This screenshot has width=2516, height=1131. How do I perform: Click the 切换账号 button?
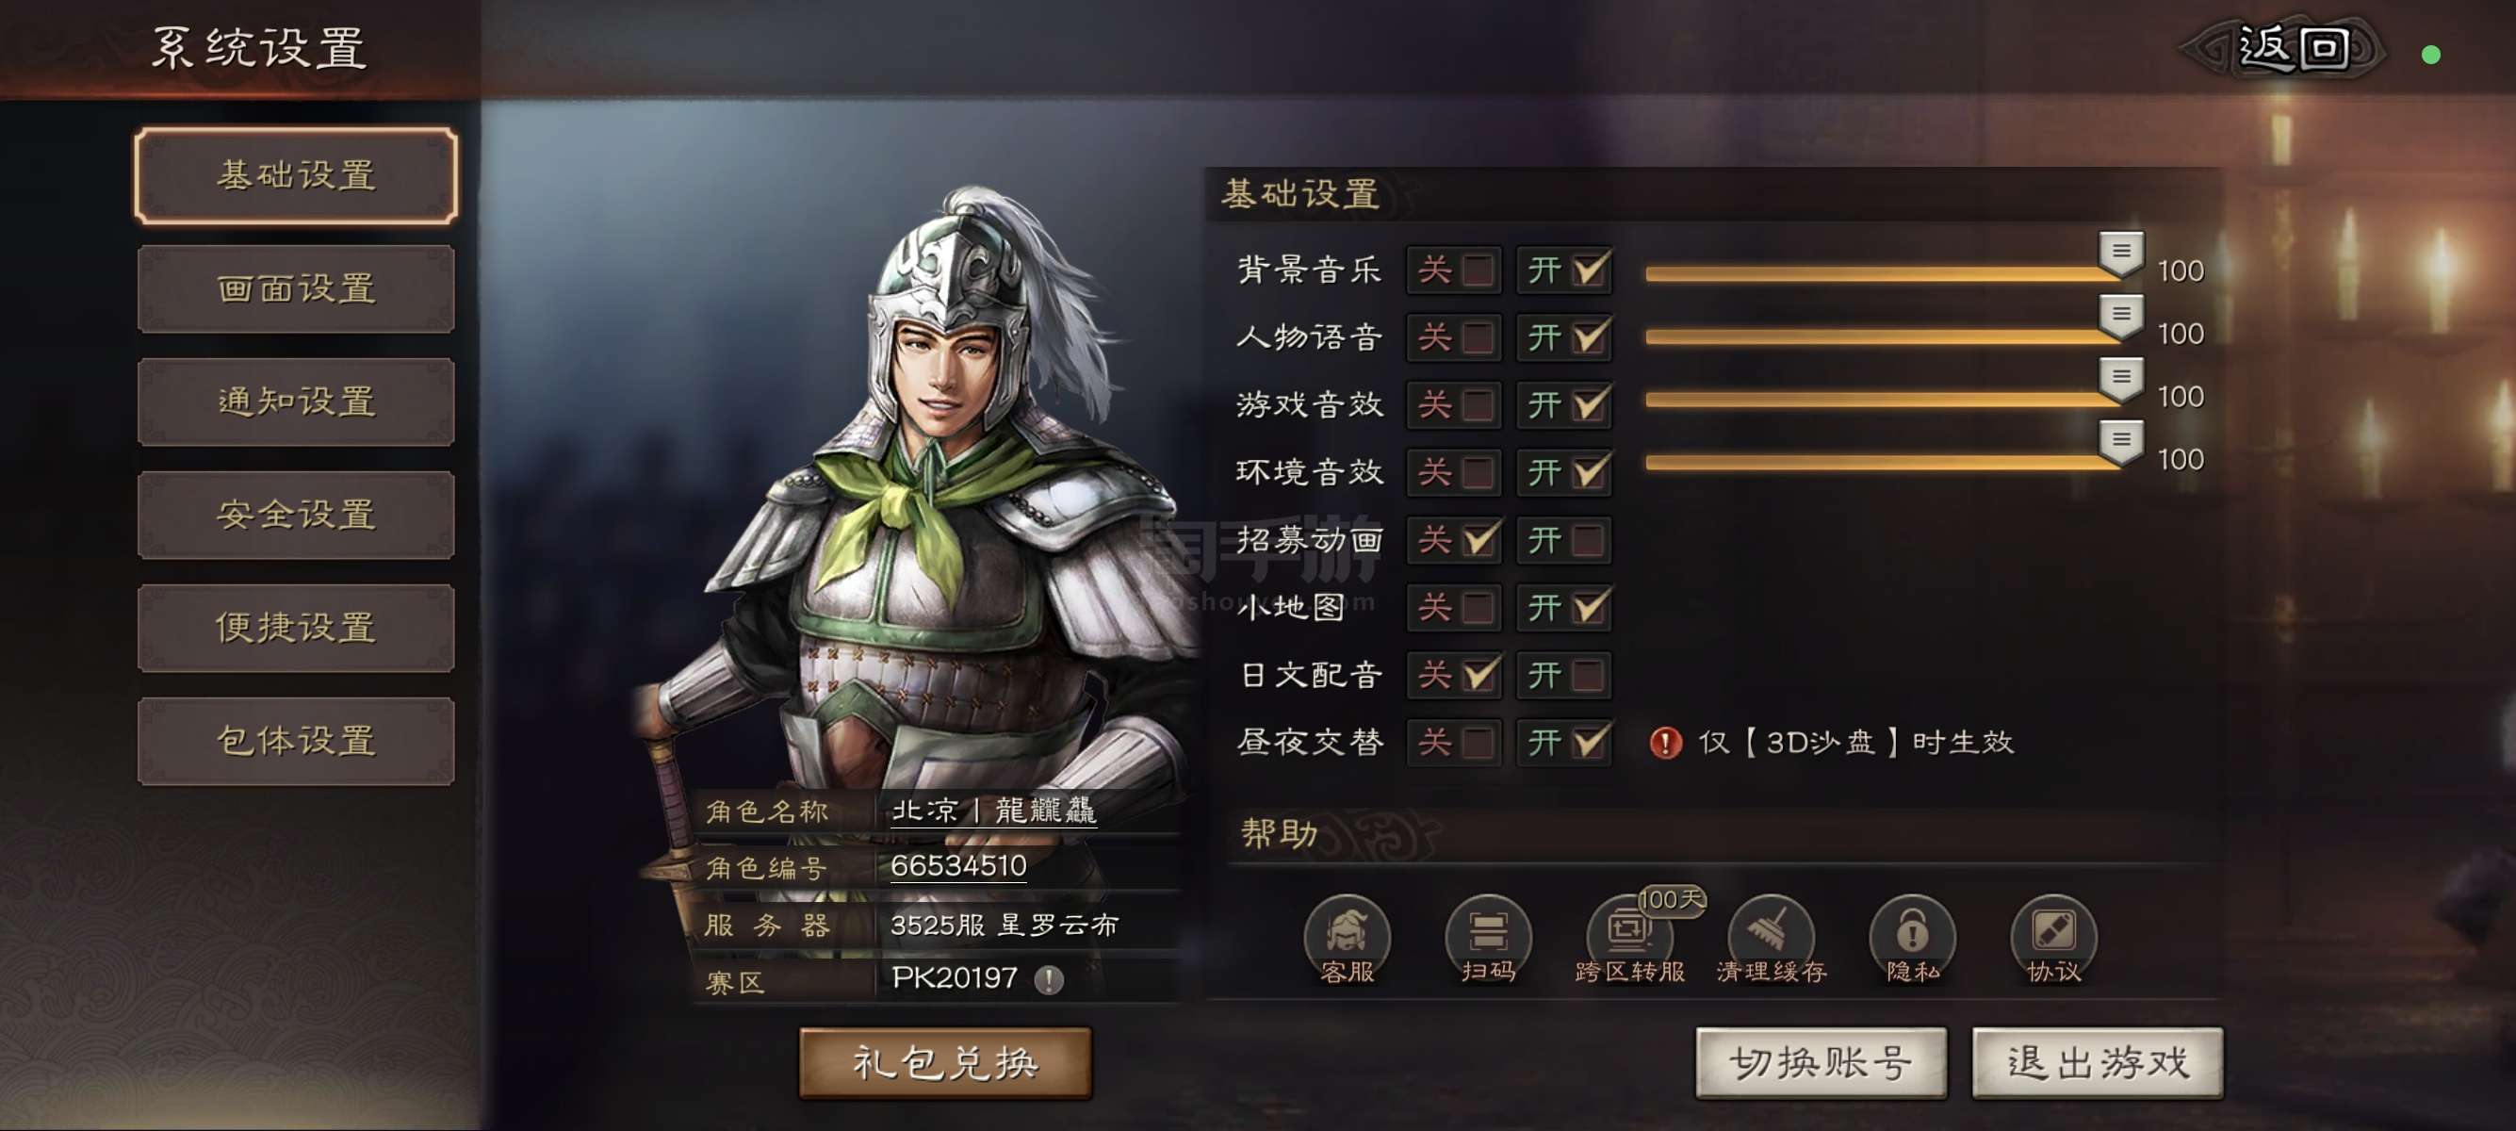click(1821, 1062)
